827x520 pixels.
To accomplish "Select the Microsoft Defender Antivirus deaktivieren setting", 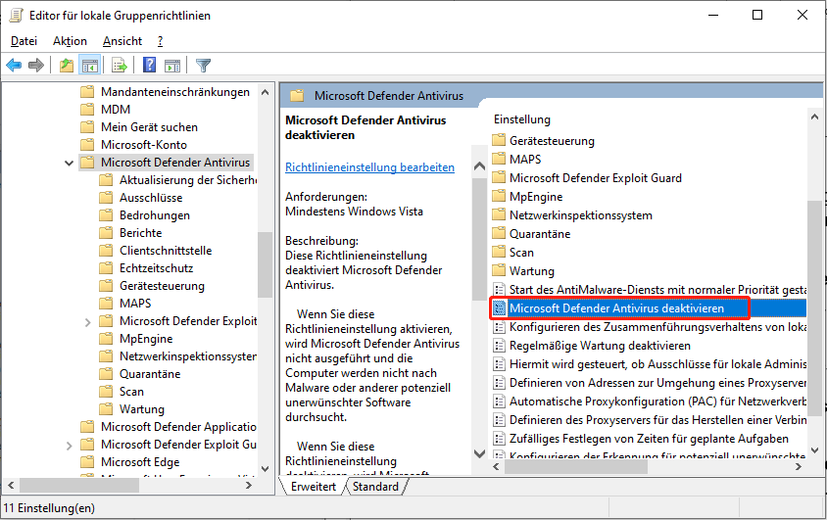I will click(x=616, y=308).
